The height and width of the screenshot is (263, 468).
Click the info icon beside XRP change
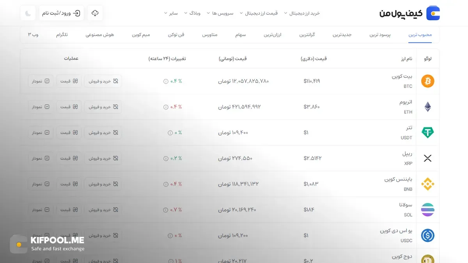point(166,159)
